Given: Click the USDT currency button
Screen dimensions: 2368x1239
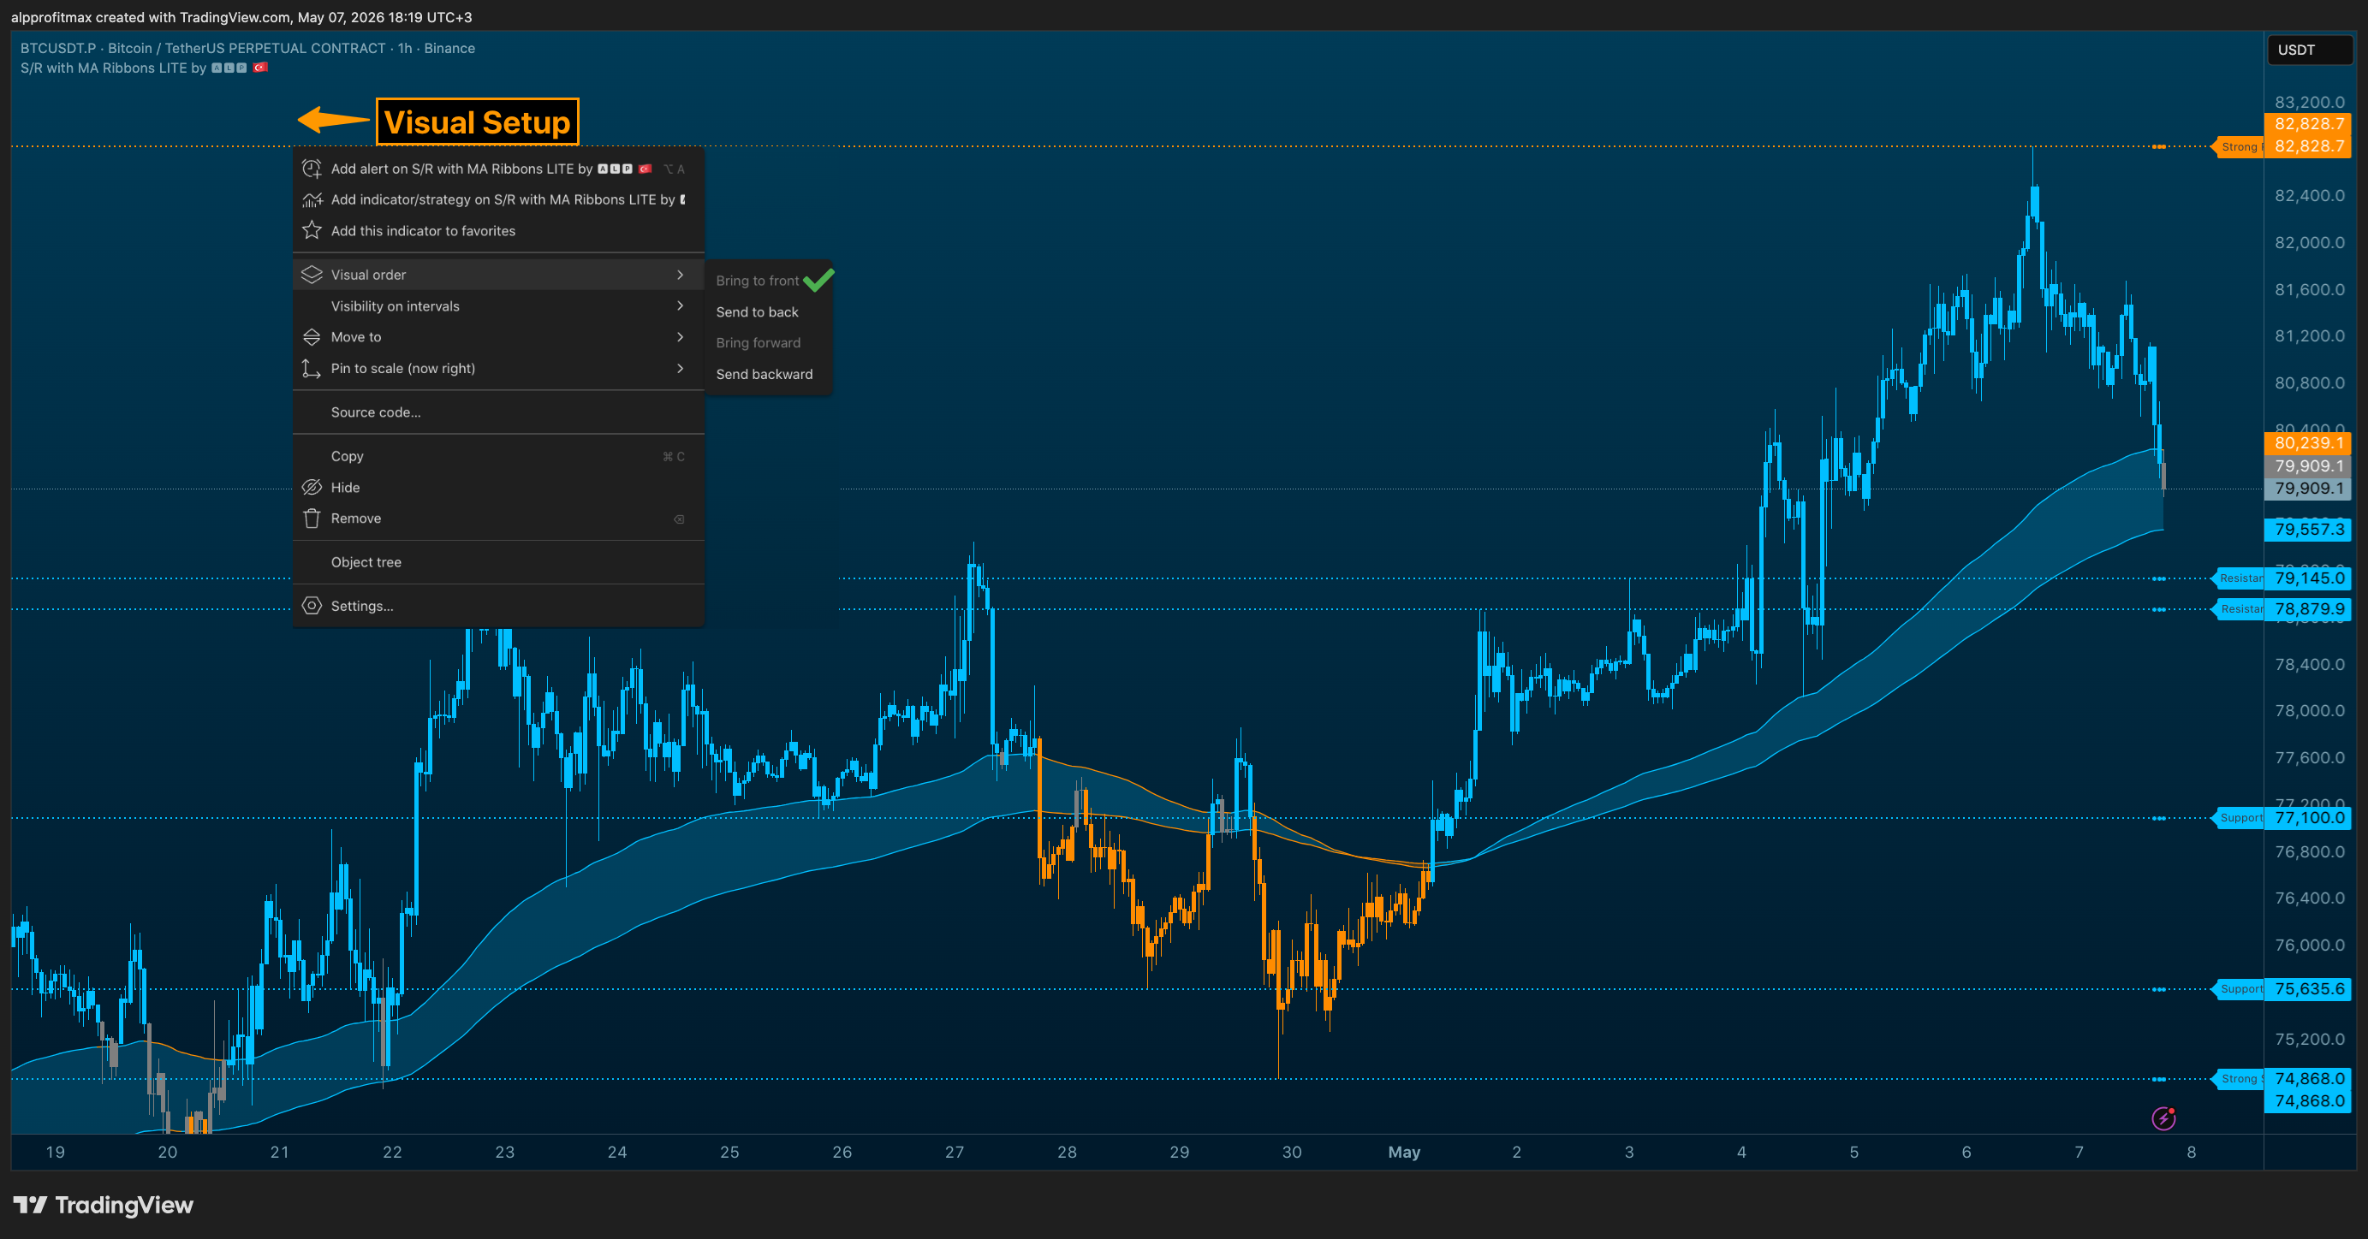Looking at the screenshot, I should click(x=2310, y=50).
